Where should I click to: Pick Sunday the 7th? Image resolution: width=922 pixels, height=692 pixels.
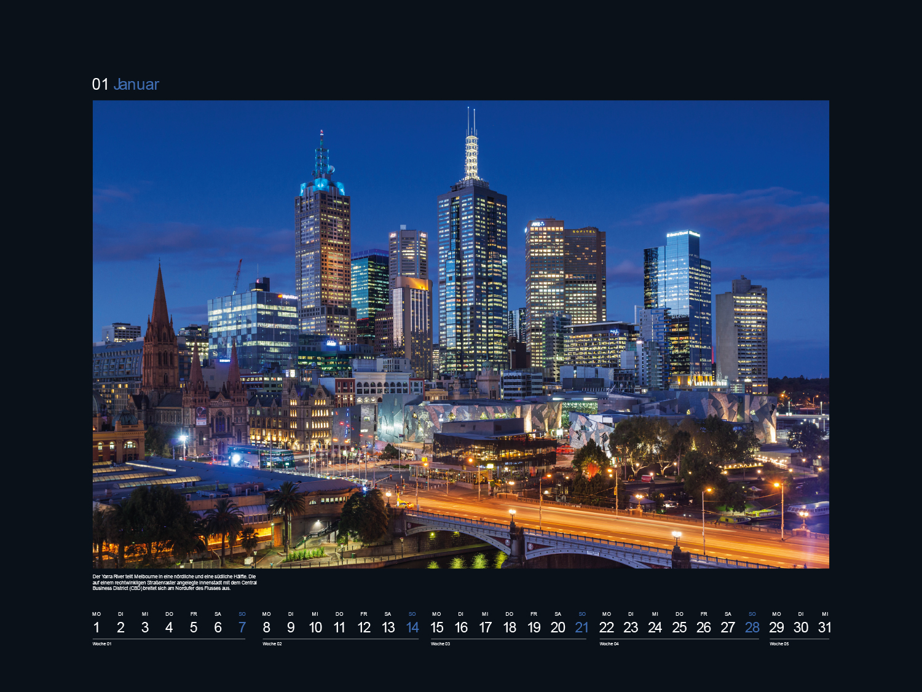point(242,627)
